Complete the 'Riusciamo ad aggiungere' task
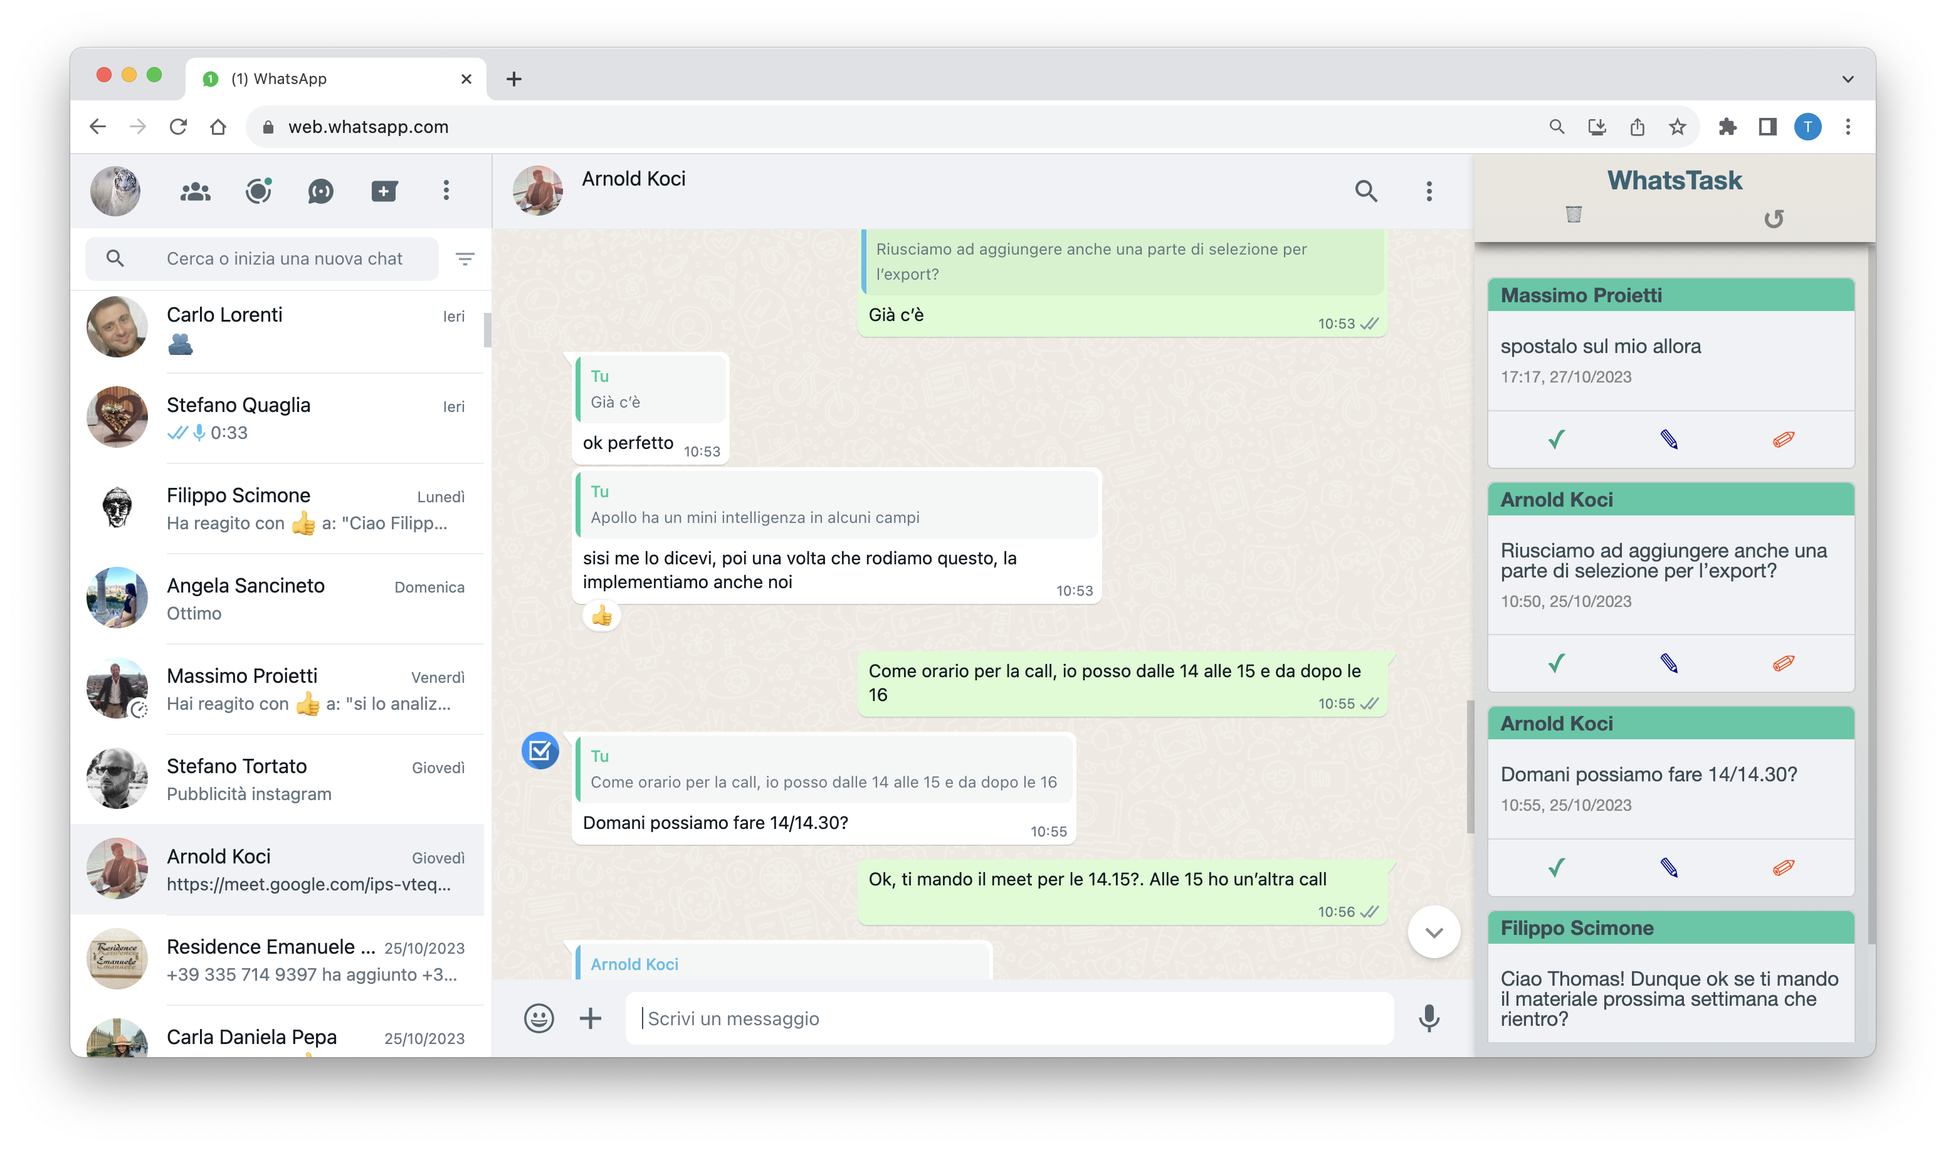The width and height of the screenshot is (1946, 1150). (x=1556, y=663)
